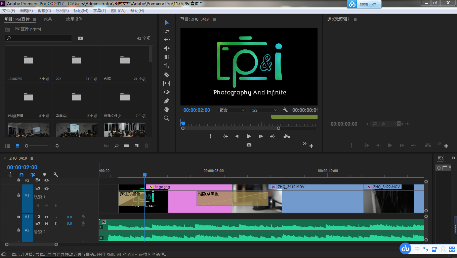This screenshot has width=457, height=258.
Task: Open the 编辑(E) menu
Action: tap(26, 11)
